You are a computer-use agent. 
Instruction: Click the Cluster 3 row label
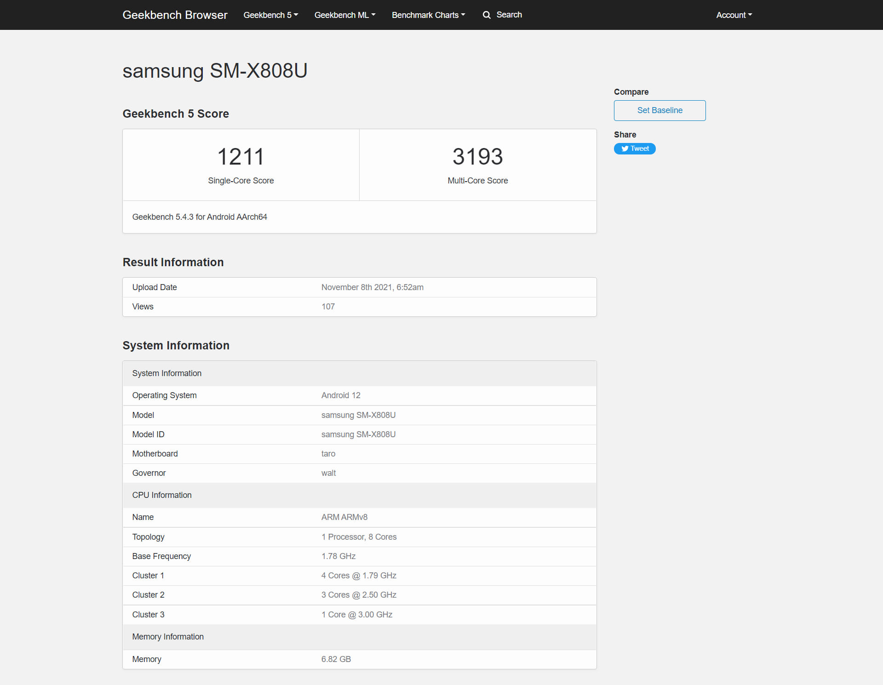(148, 615)
